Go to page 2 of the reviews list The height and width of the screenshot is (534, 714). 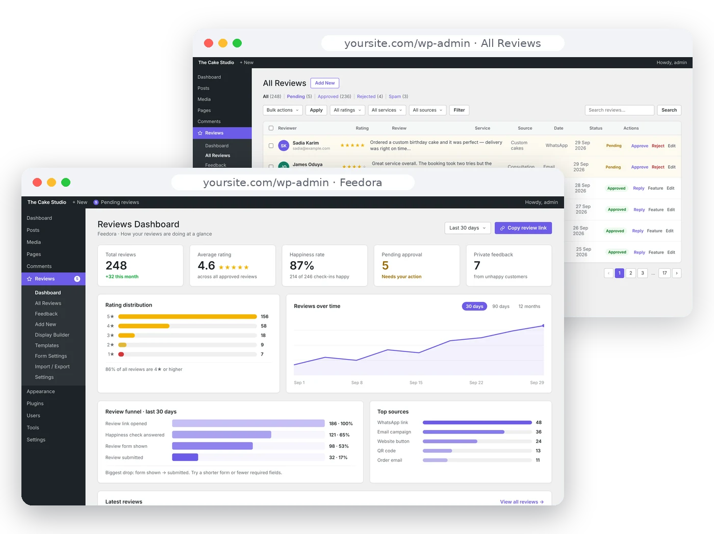(631, 273)
